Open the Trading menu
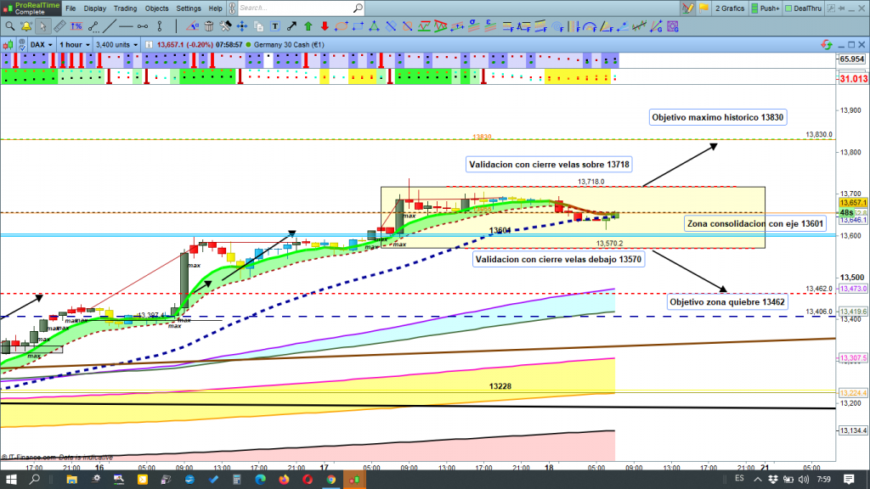 (126, 8)
